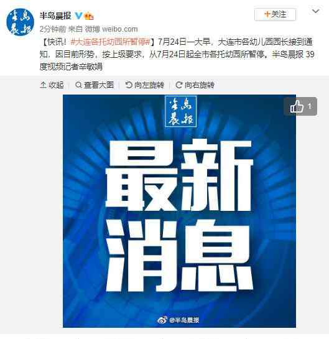
Task: Click the @半岛晨报 watermark on image
Action: [184, 320]
